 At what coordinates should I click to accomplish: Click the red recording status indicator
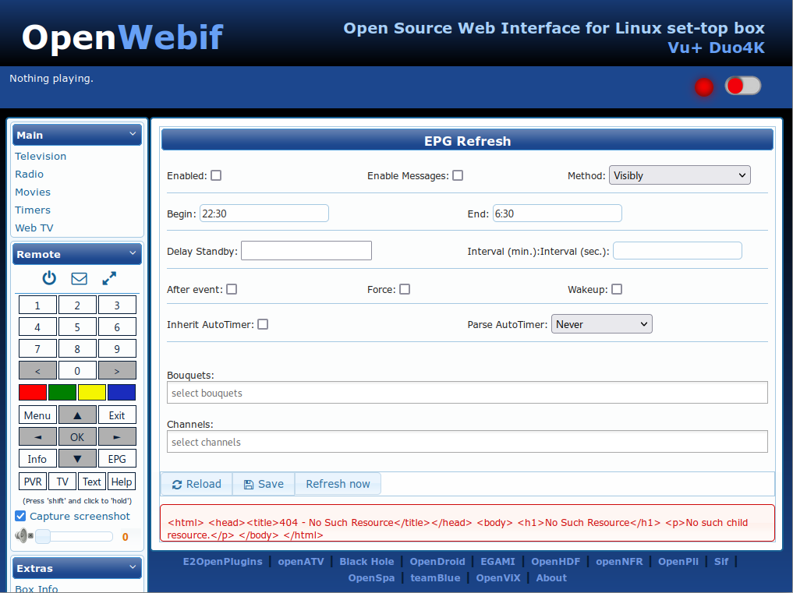704,86
